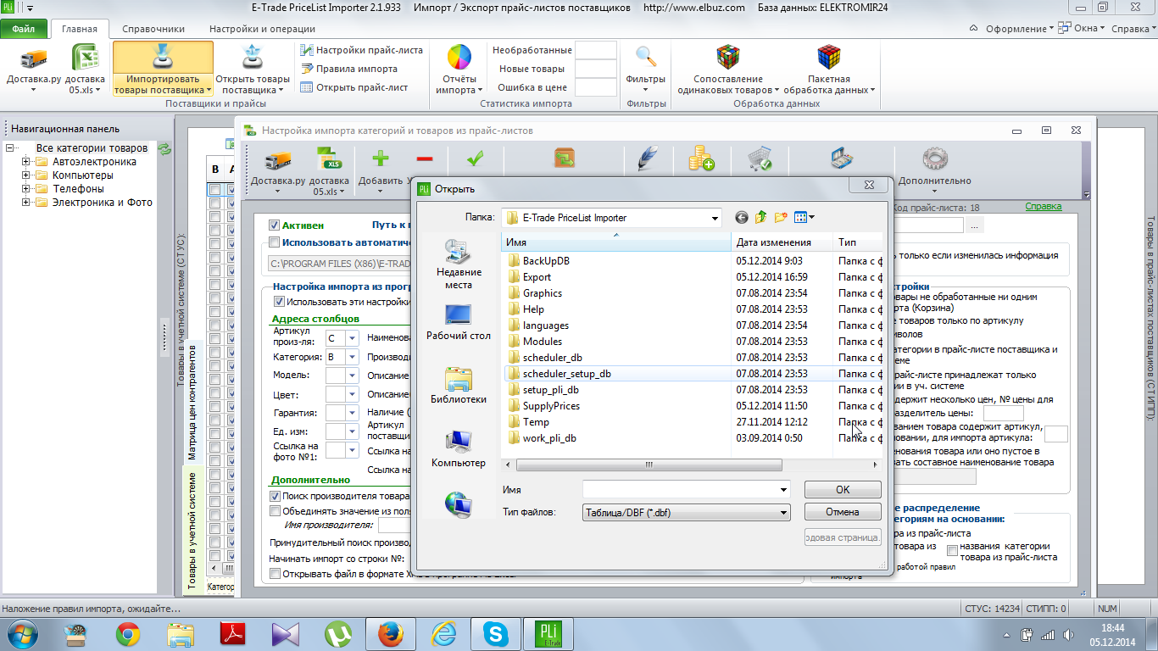
Task: Sort files by the Имя column header
Action: 616,242
